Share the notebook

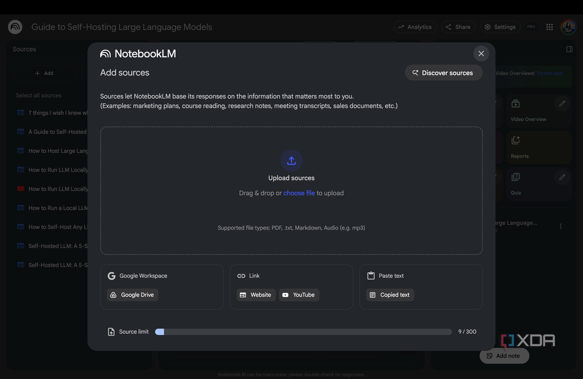tap(458, 27)
